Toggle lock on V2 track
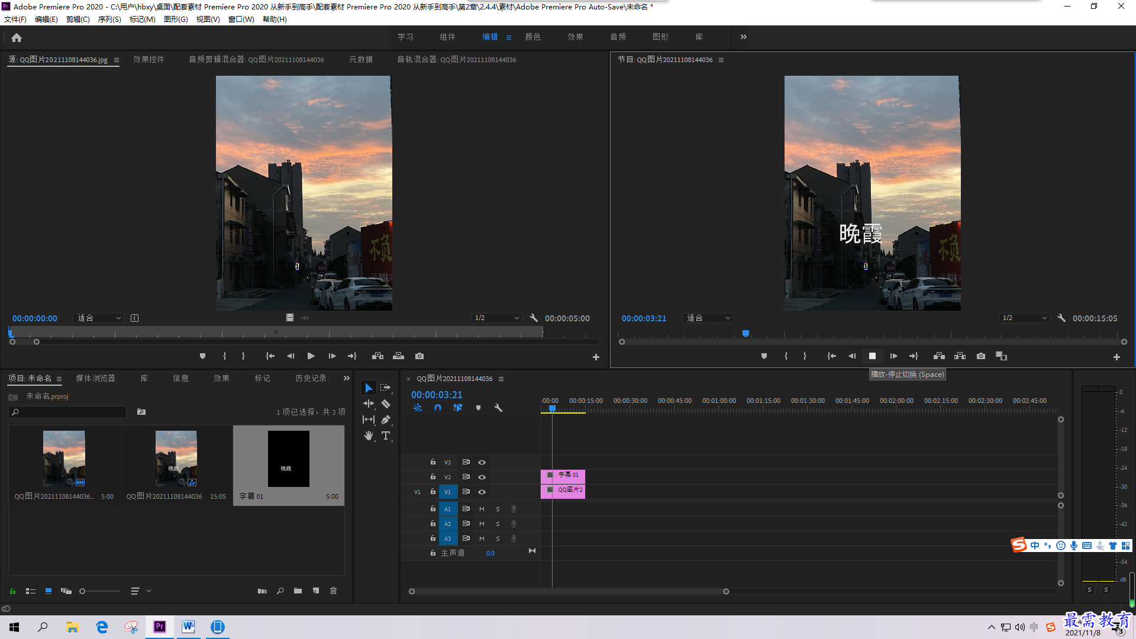This screenshot has height=639, width=1136. point(433,477)
